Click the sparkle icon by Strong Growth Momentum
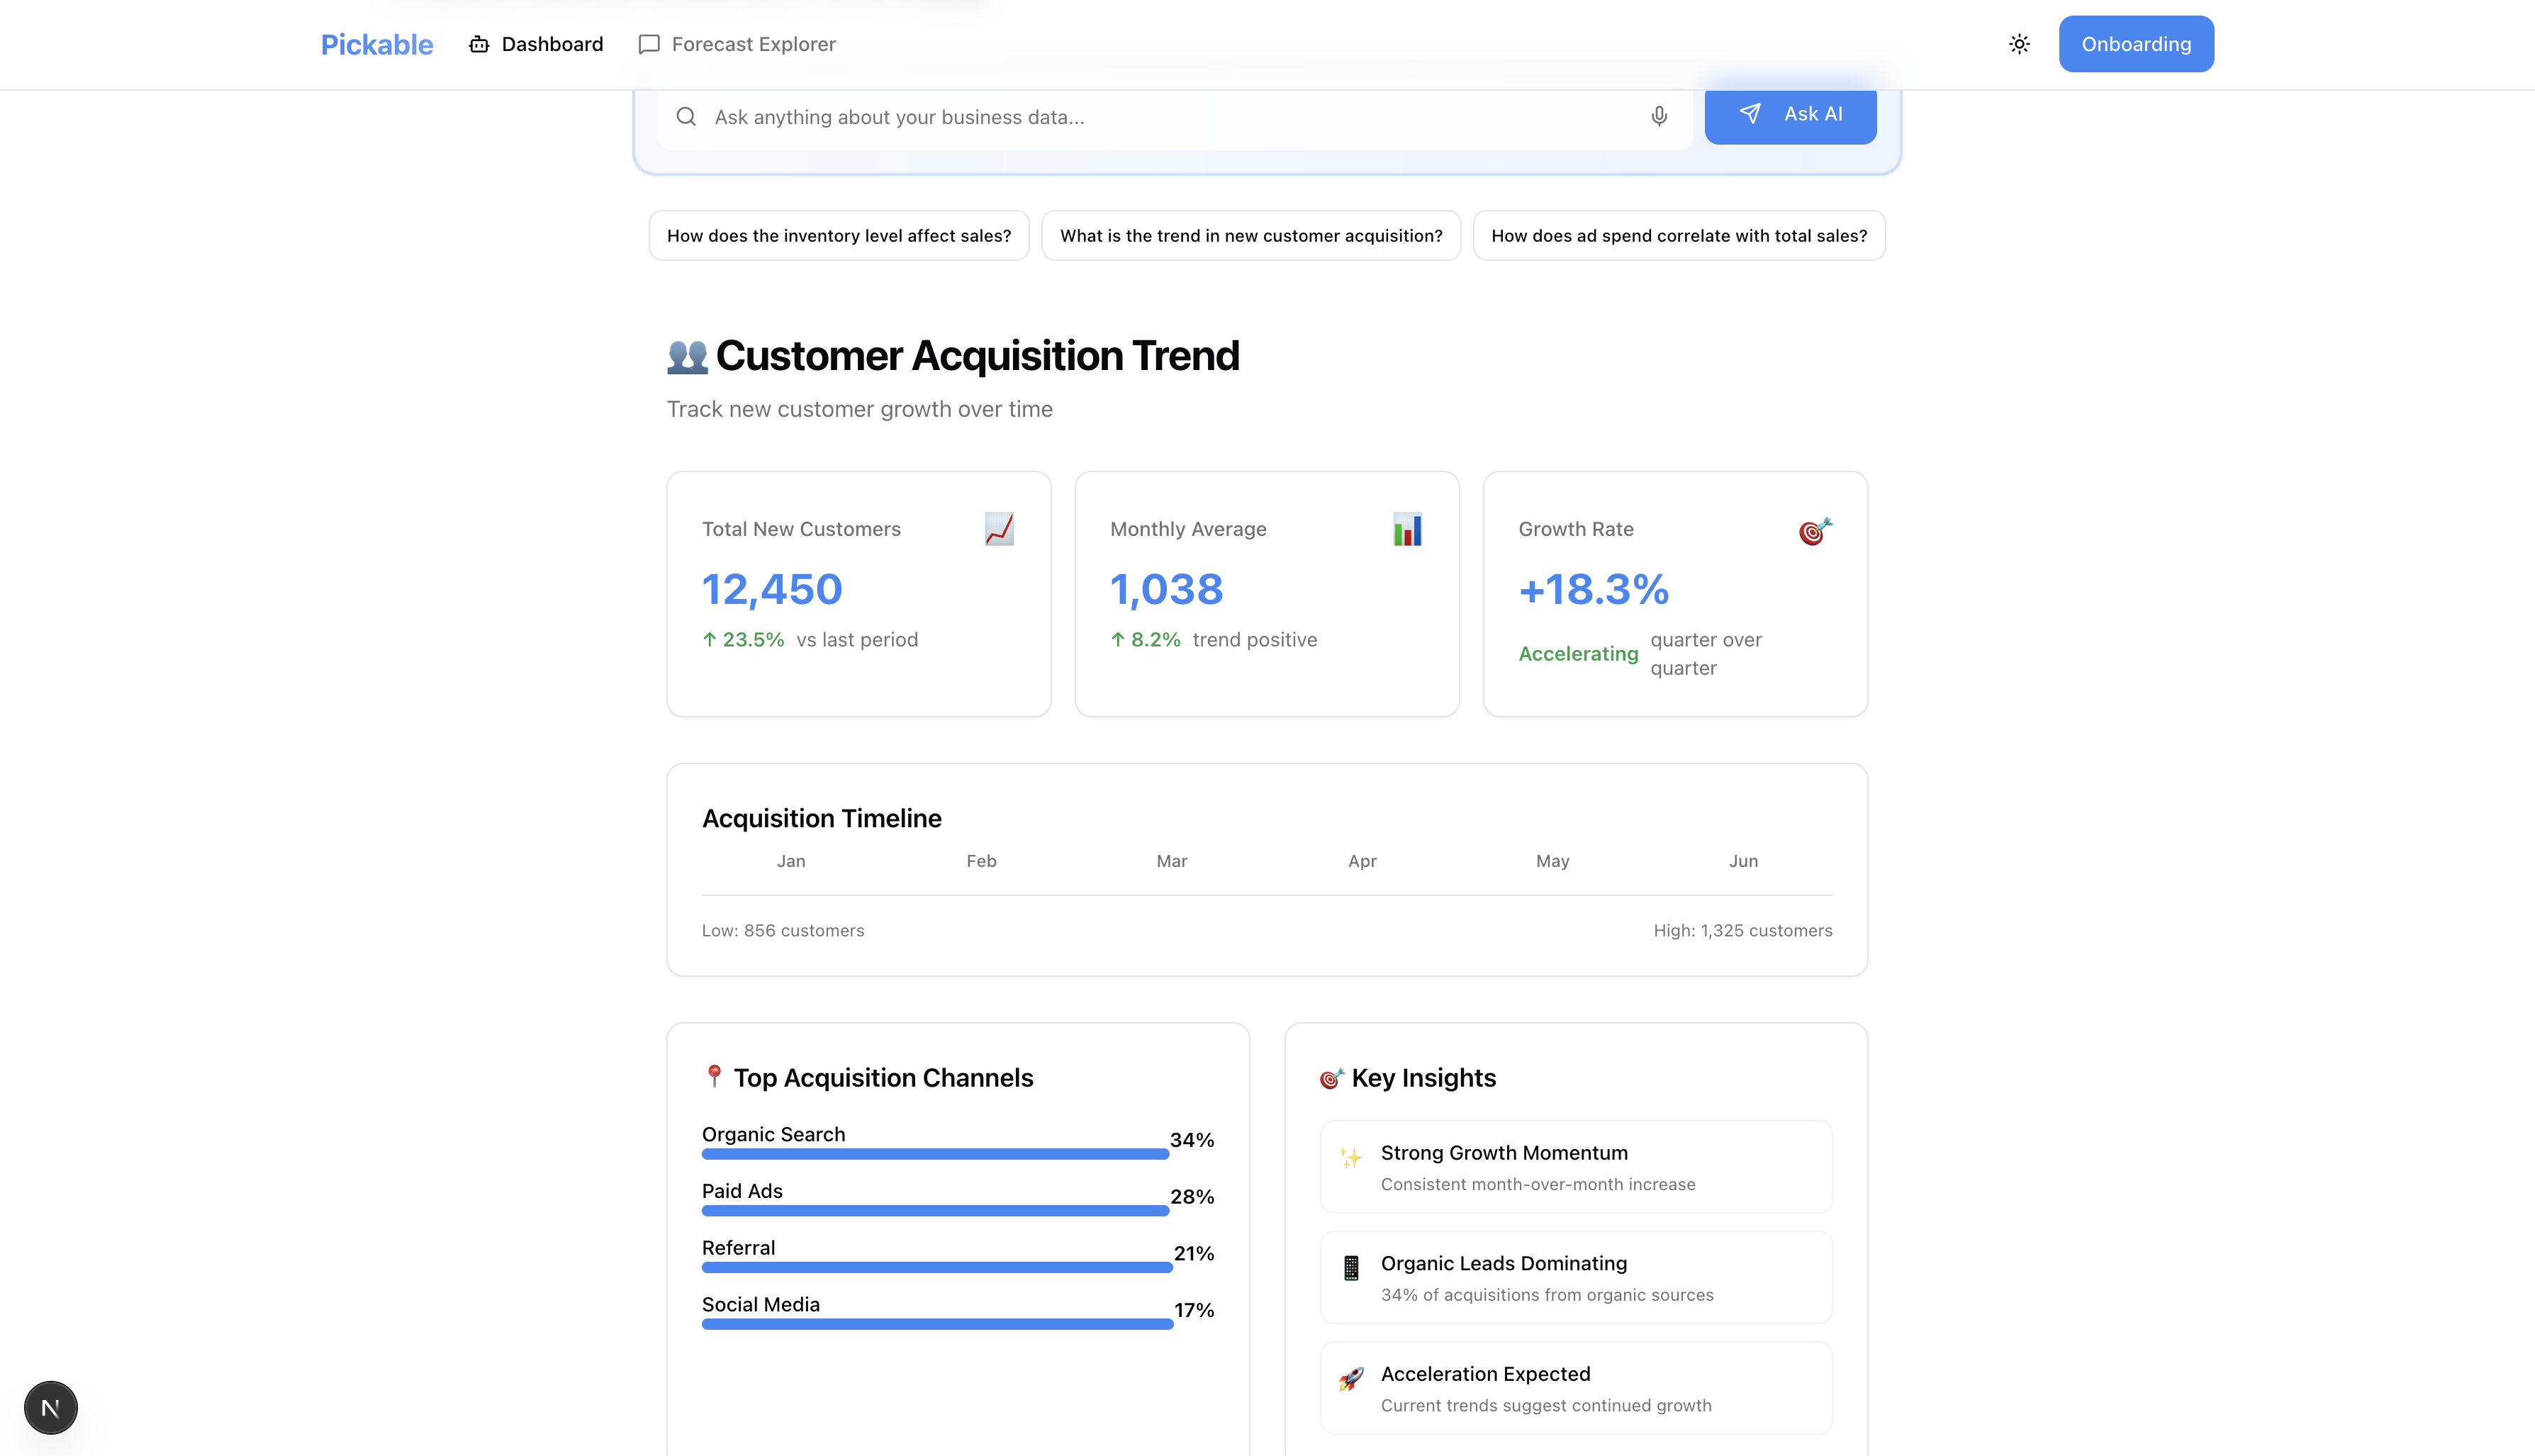The width and height of the screenshot is (2535, 1456). point(1350,1158)
